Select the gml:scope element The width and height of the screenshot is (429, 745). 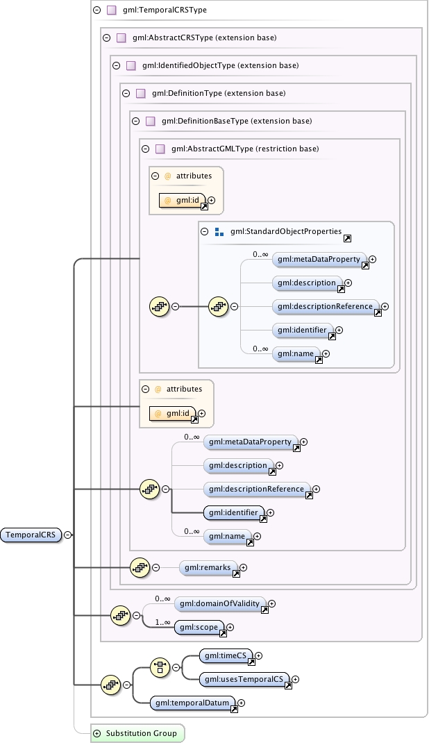pyautogui.click(x=199, y=627)
